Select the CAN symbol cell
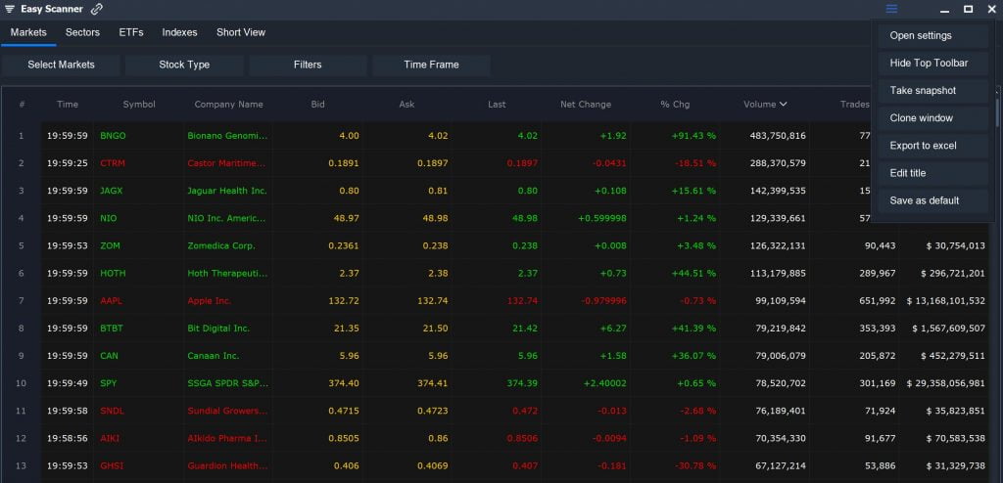 [x=109, y=355]
